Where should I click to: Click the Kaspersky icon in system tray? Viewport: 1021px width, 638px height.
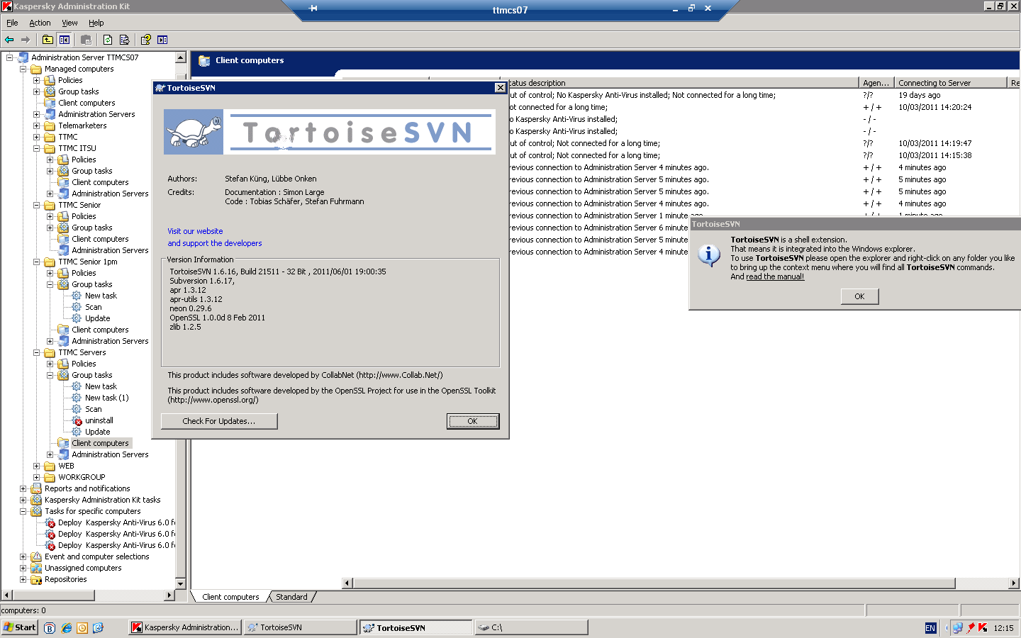point(983,627)
